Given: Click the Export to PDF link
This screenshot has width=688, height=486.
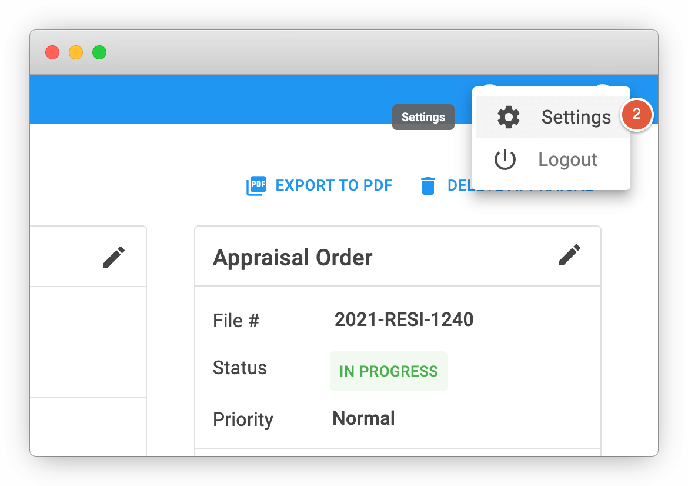Looking at the screenshot, I should pyautogui.click(x=334, y=185).
